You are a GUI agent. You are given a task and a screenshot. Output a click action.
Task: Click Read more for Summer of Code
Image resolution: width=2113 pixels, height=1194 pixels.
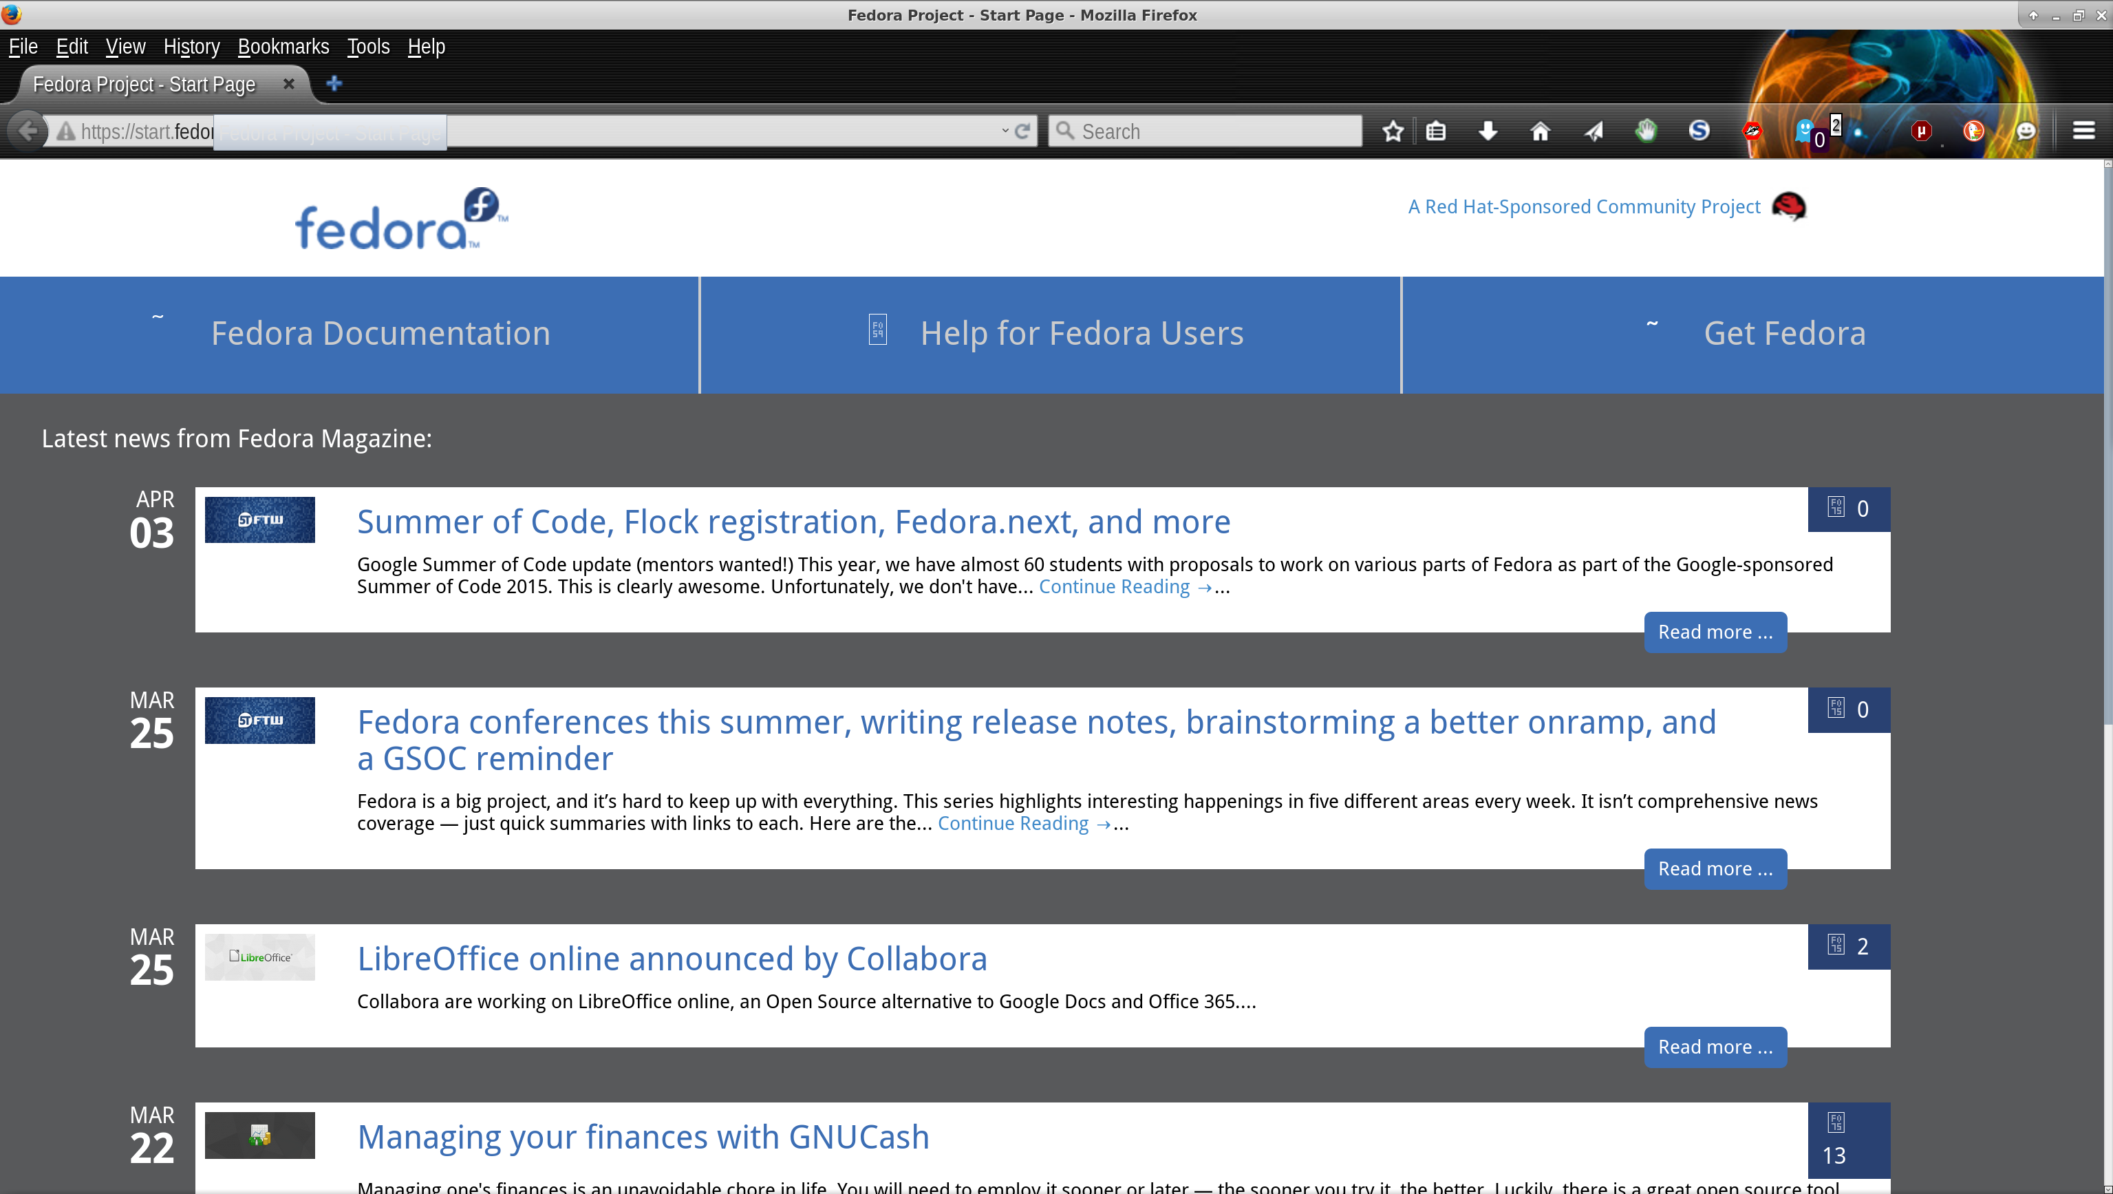(1715, 632)
